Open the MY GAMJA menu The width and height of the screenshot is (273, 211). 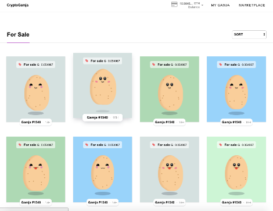click(220, 5)
